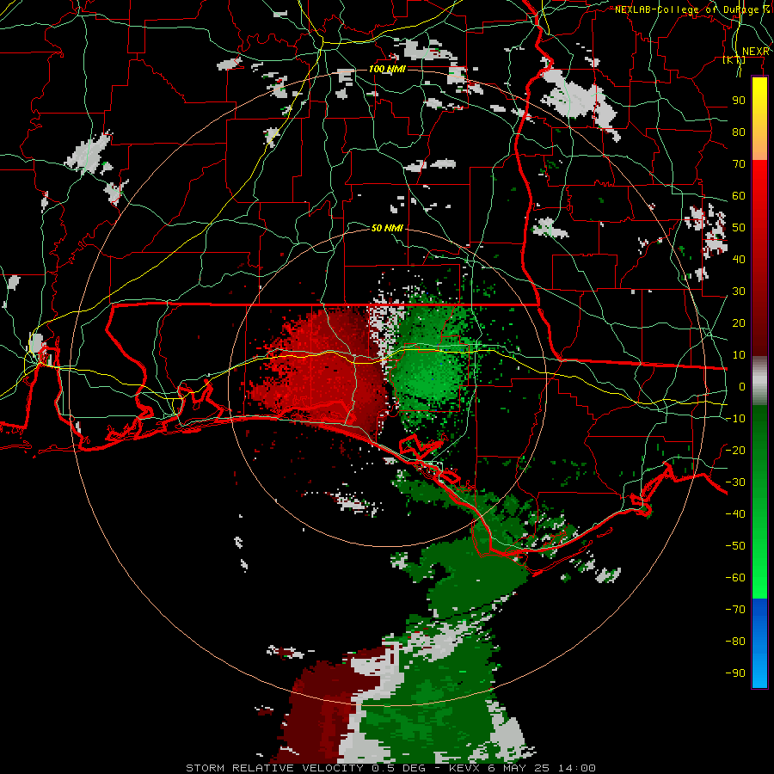Click the -40 value on the velocity scale
The image size is (774, 774).
735,514
